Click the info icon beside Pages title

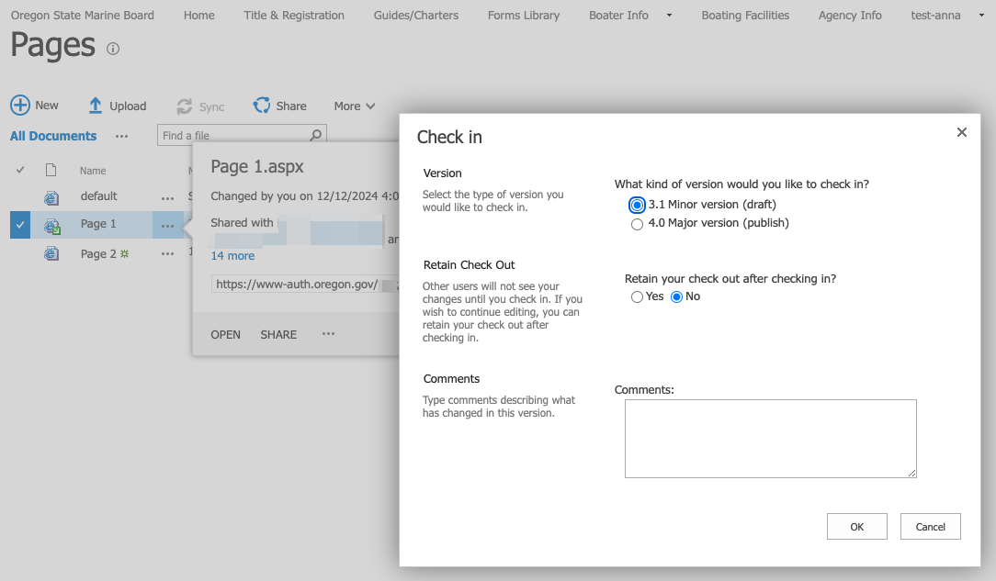pyautogui.click(x=113, y=49)
